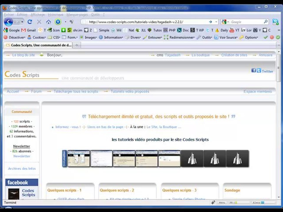Click the bug icon in status bar
Screen dimensions: 283x212
pyautogui.click(x=213, y=203)
